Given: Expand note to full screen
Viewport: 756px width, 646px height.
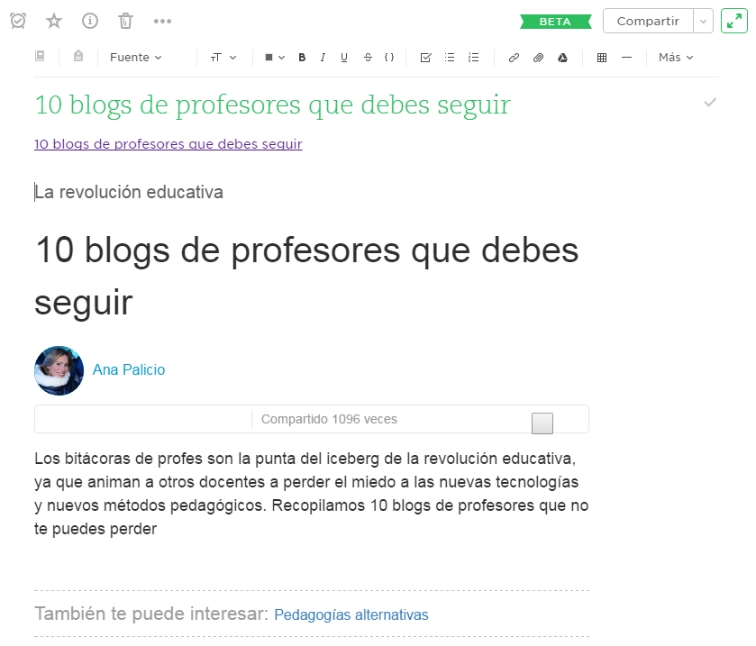Looking at the screenshot, I should [734, 21].
